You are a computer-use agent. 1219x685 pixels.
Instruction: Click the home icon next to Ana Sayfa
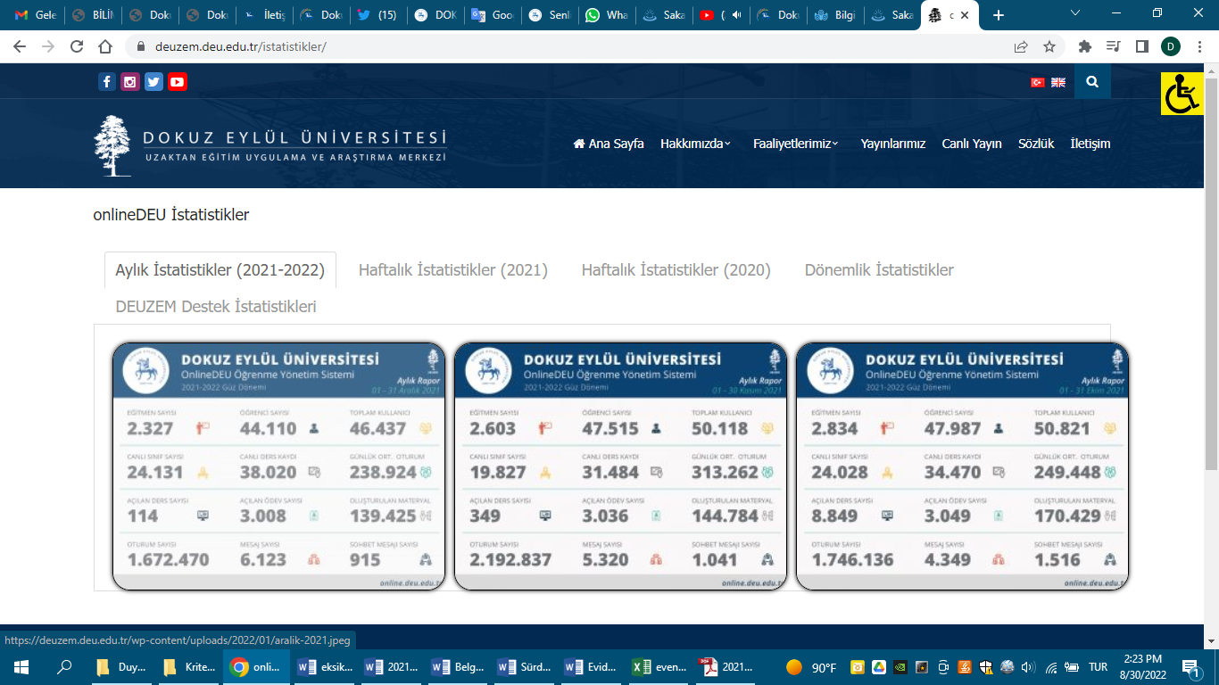[x=580, y=144]
